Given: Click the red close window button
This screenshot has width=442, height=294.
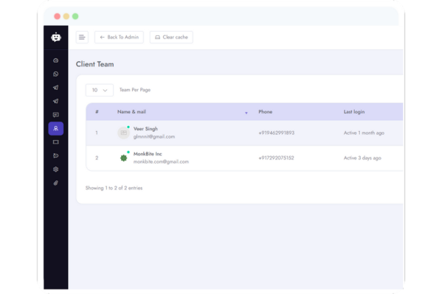Looking at the screenshot, I should coord(58,16).
